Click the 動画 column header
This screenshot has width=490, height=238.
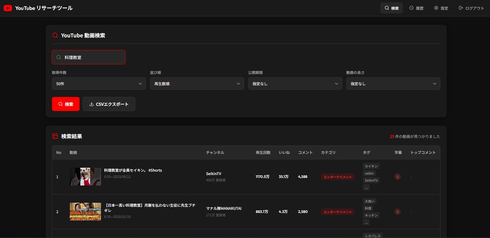tap(73, 153)
